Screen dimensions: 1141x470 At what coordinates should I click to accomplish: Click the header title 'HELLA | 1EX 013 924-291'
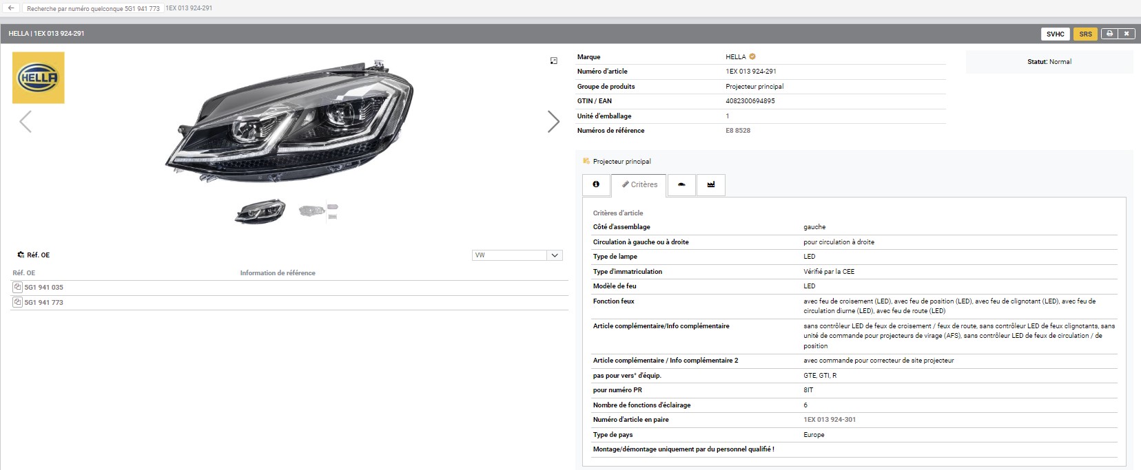click(x=46, y=34)
